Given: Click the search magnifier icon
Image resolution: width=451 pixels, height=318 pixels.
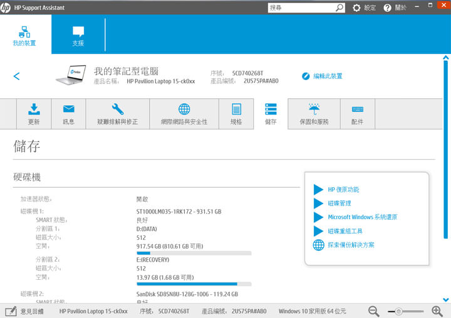Looking at the screenshot, I should pos(340,8).
